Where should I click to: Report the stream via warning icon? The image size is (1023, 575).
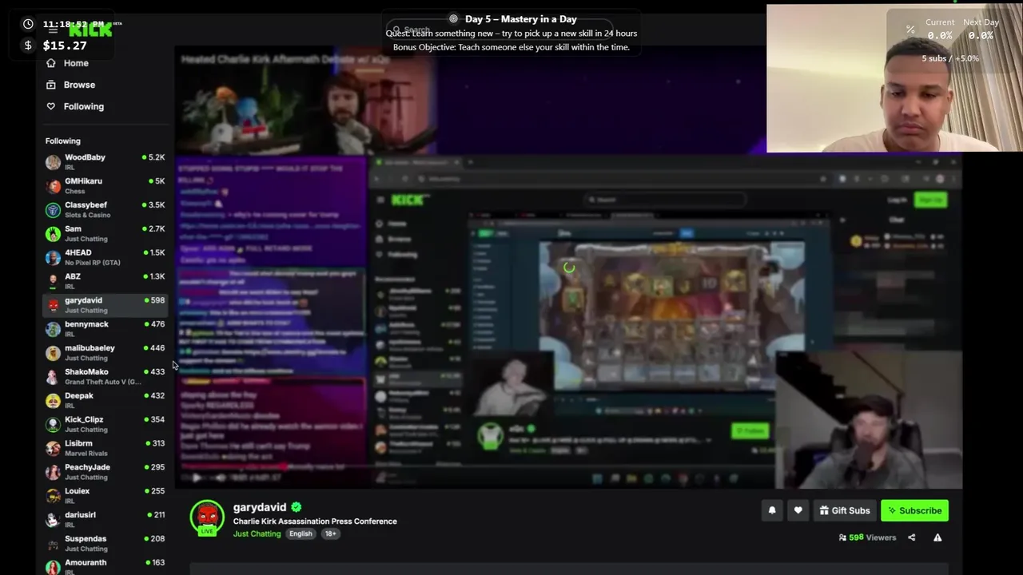[937, 537]
